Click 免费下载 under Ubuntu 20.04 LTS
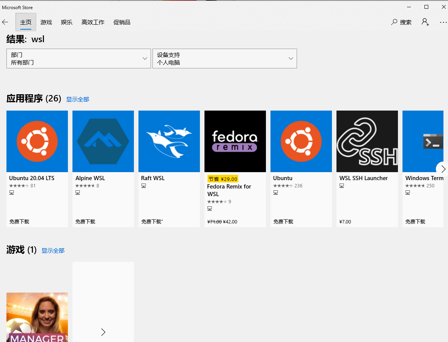Image resolution: width=448 pixels, height=342 pixels. [19, 222]
